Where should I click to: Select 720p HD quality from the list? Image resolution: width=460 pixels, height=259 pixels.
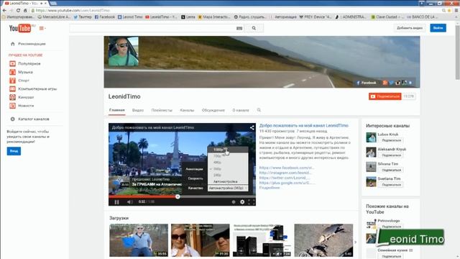pos(228,156)
